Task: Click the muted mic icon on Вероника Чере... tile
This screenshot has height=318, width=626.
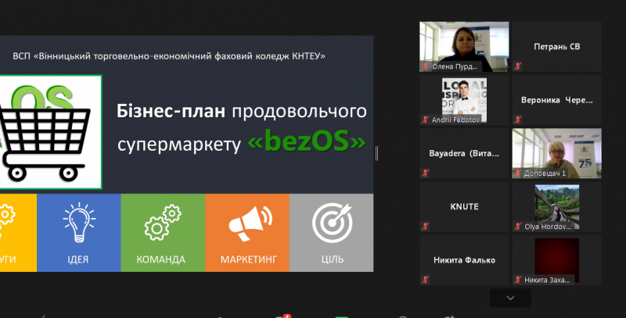Action: click(x=518, y=119)
